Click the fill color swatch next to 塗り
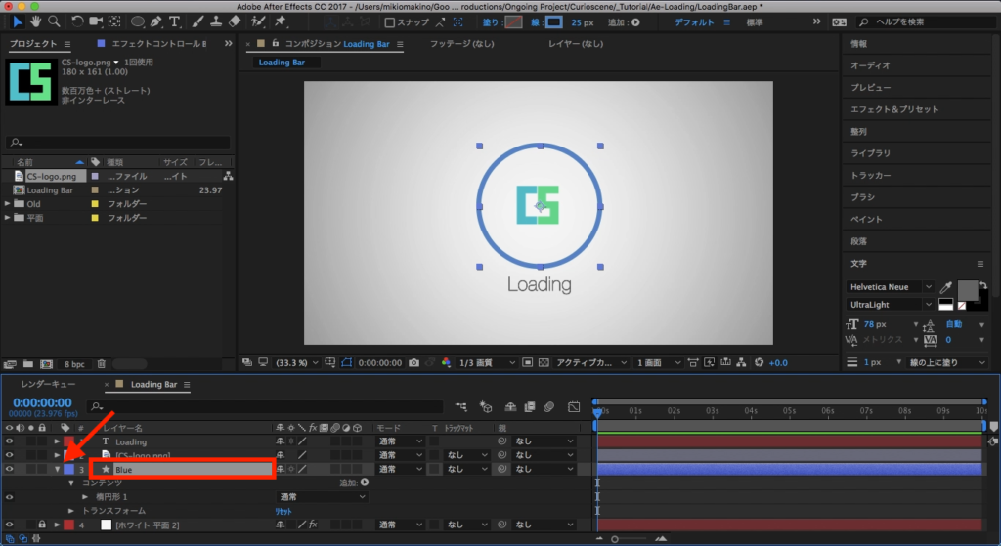 click(x=514, y=21)
